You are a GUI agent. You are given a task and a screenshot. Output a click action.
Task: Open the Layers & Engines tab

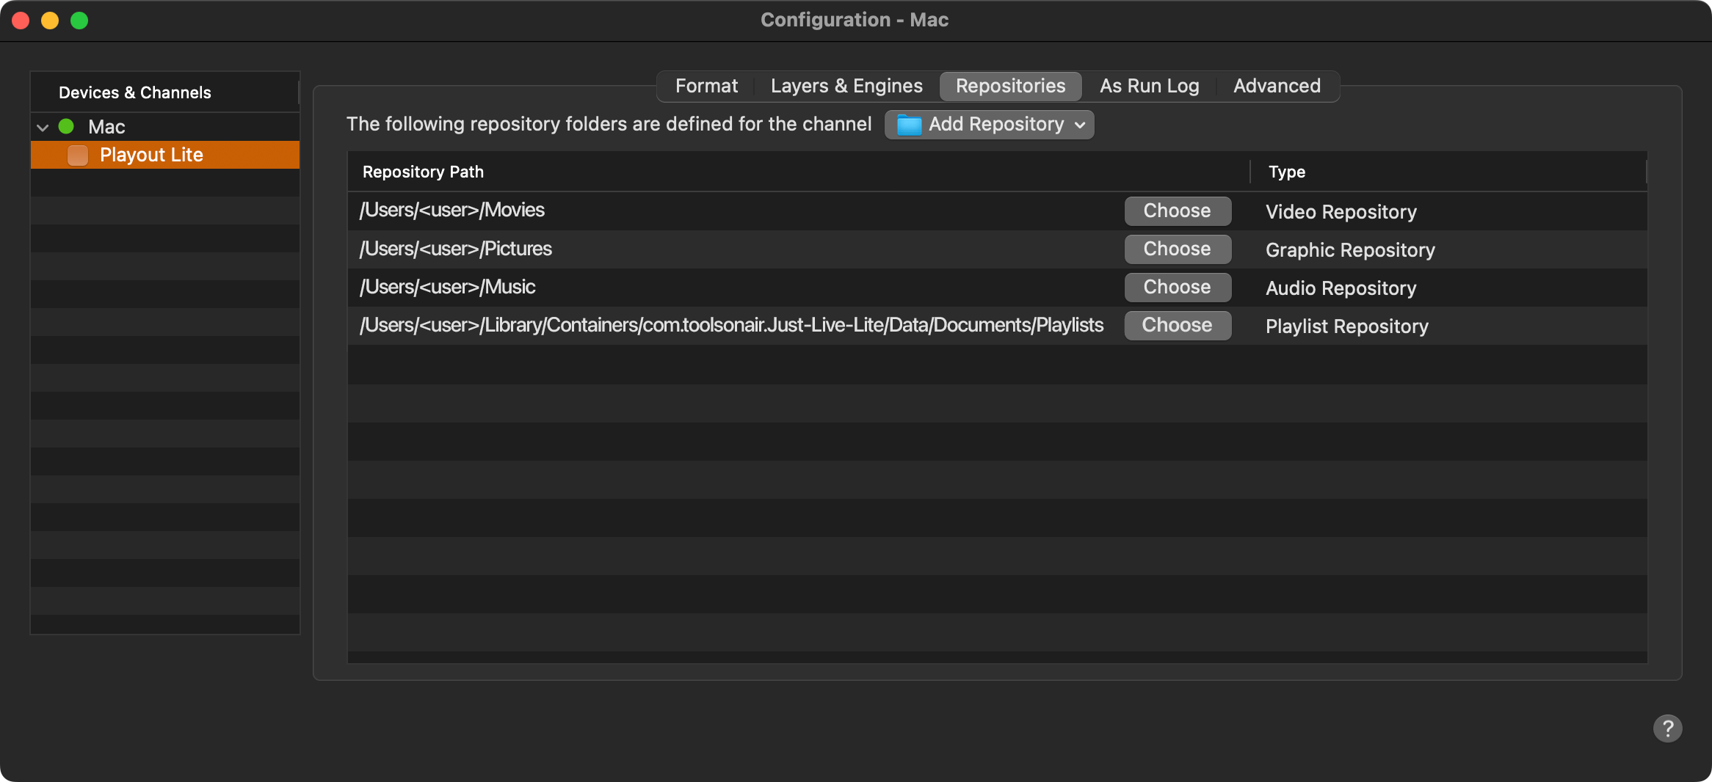(846, 86)
